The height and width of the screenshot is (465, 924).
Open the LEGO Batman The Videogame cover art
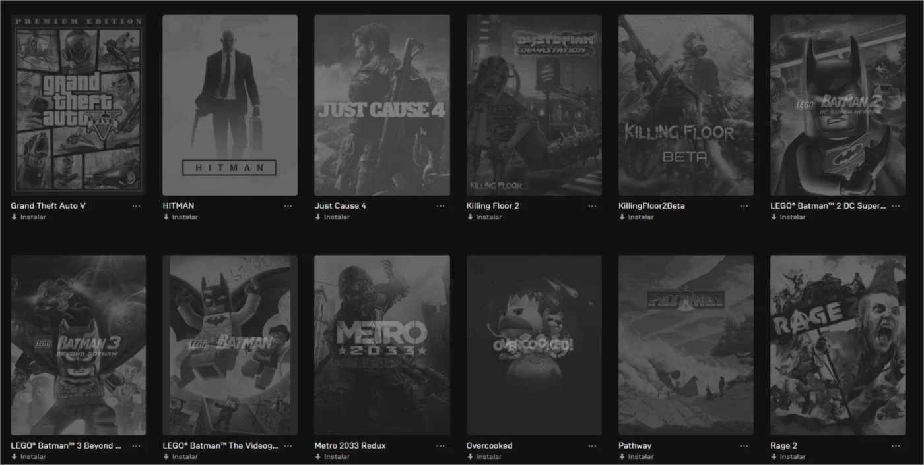click(230, 345)
